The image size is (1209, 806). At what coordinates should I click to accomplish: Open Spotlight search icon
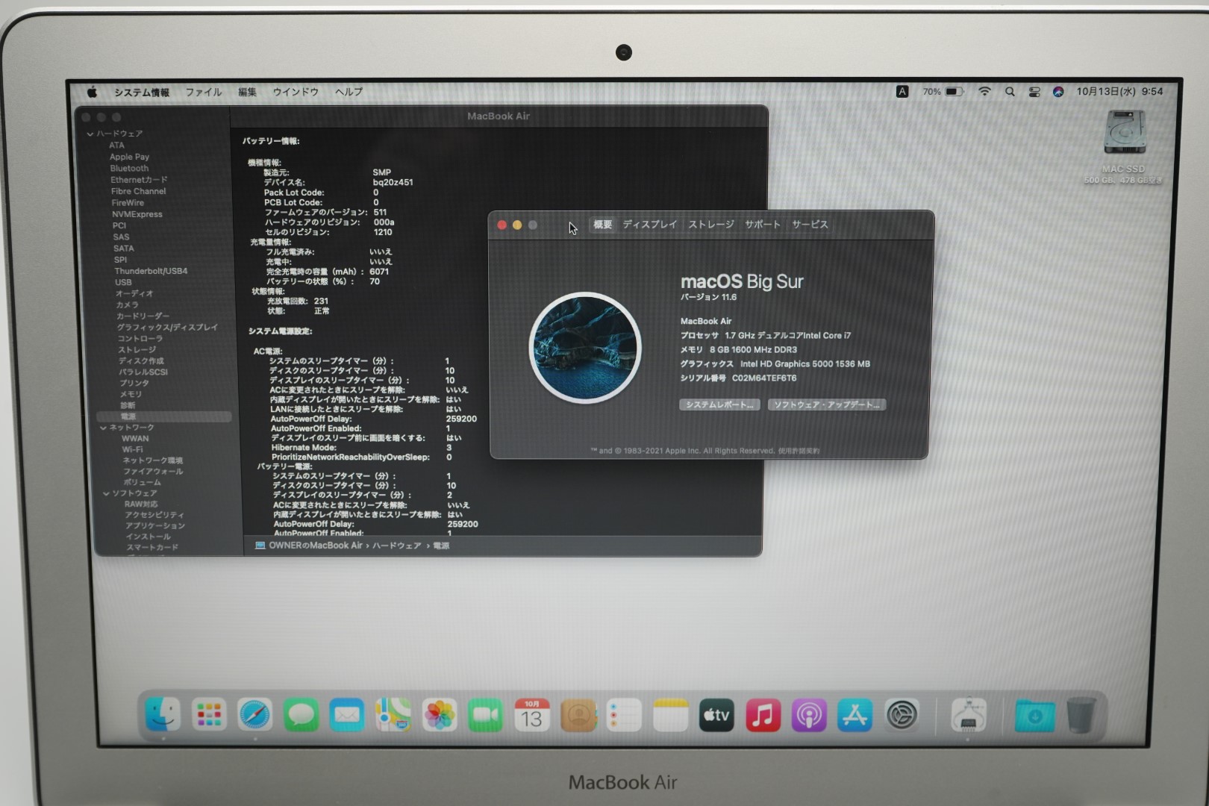1010,91
